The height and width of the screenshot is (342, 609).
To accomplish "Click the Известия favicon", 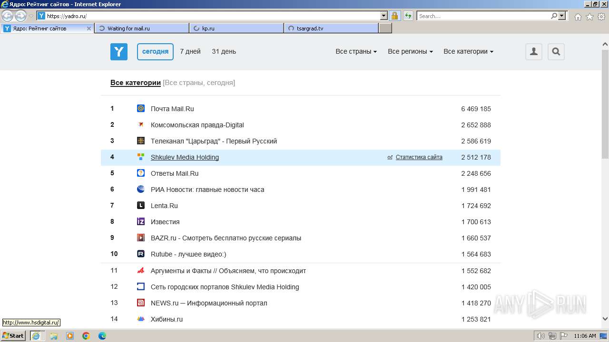I will pos(141,221).
